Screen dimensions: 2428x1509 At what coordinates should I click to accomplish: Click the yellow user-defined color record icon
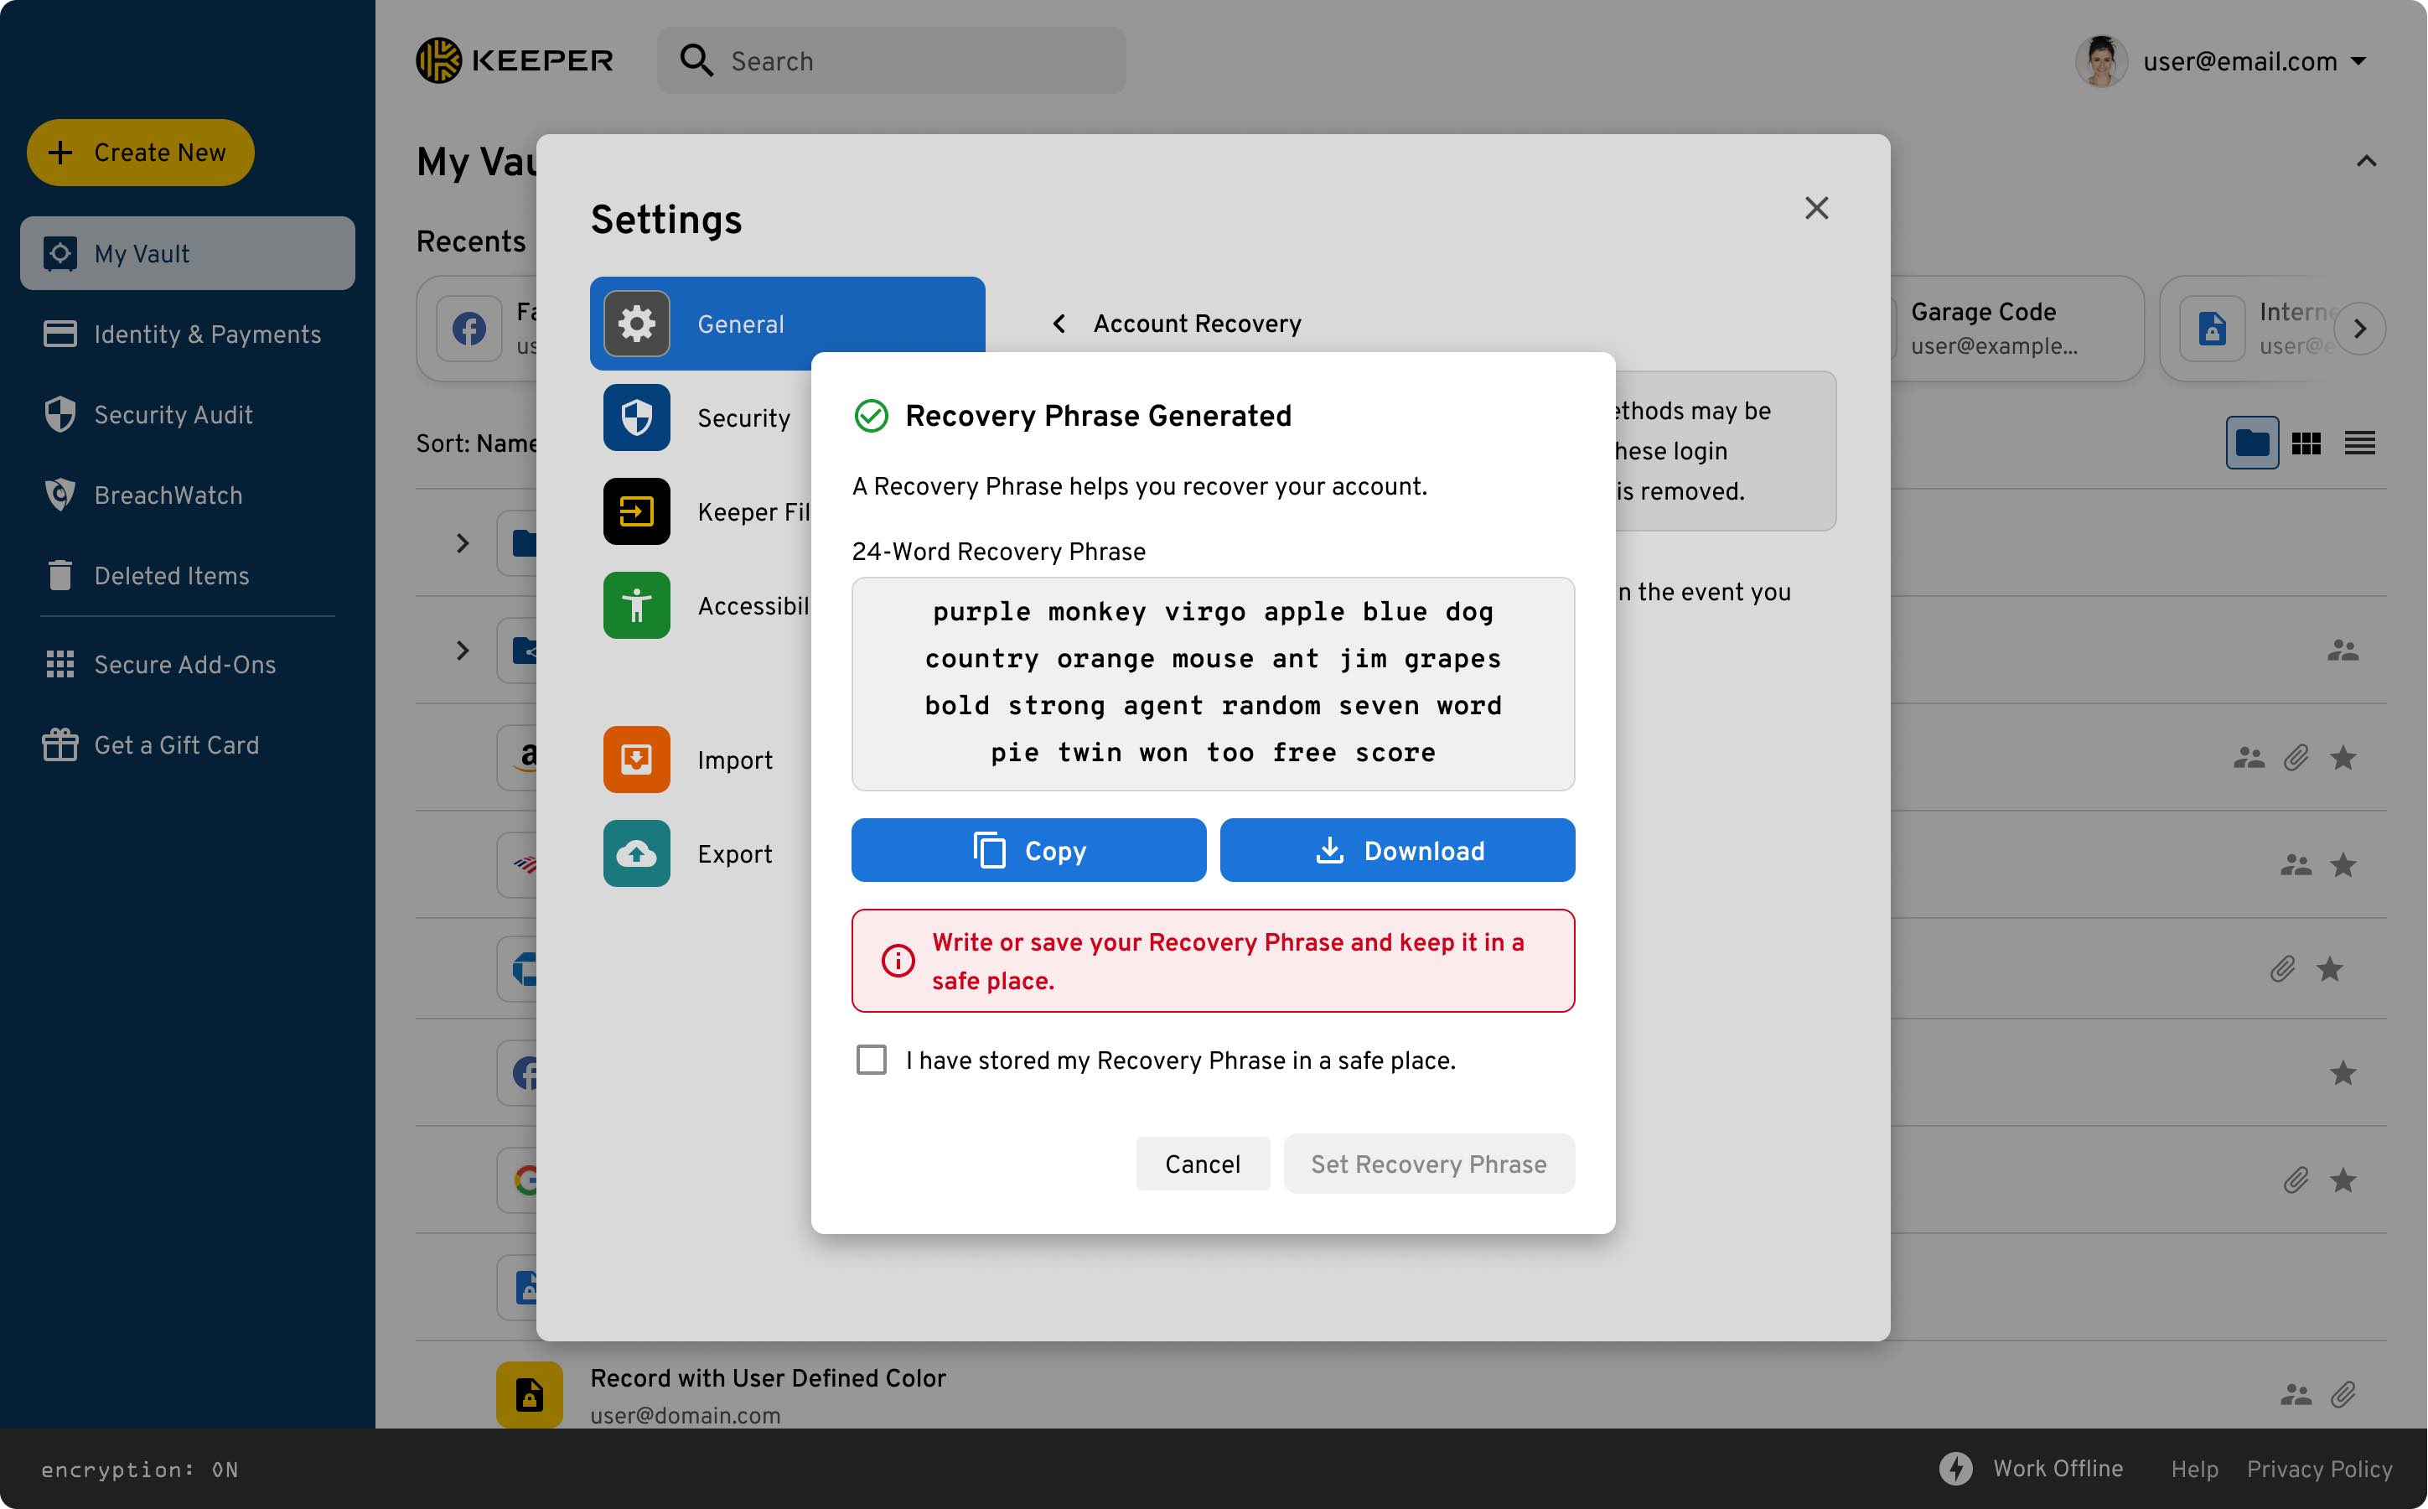529,1394
